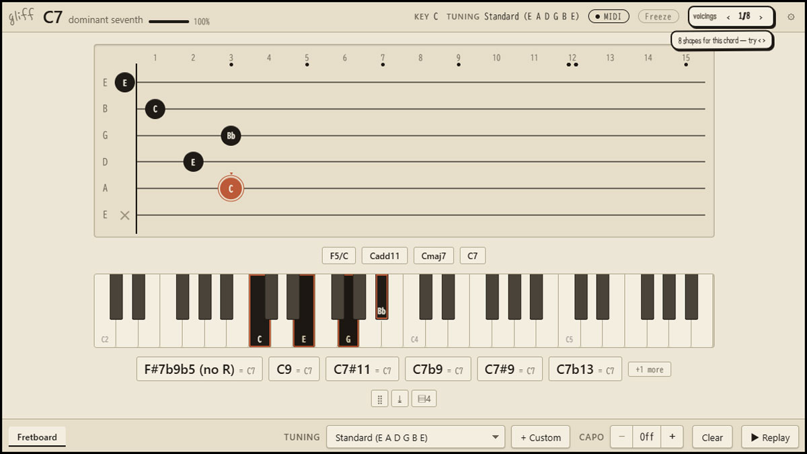Choose the C9 alternative chord
The height and width of the screenshot is (454, 807).
294,369
